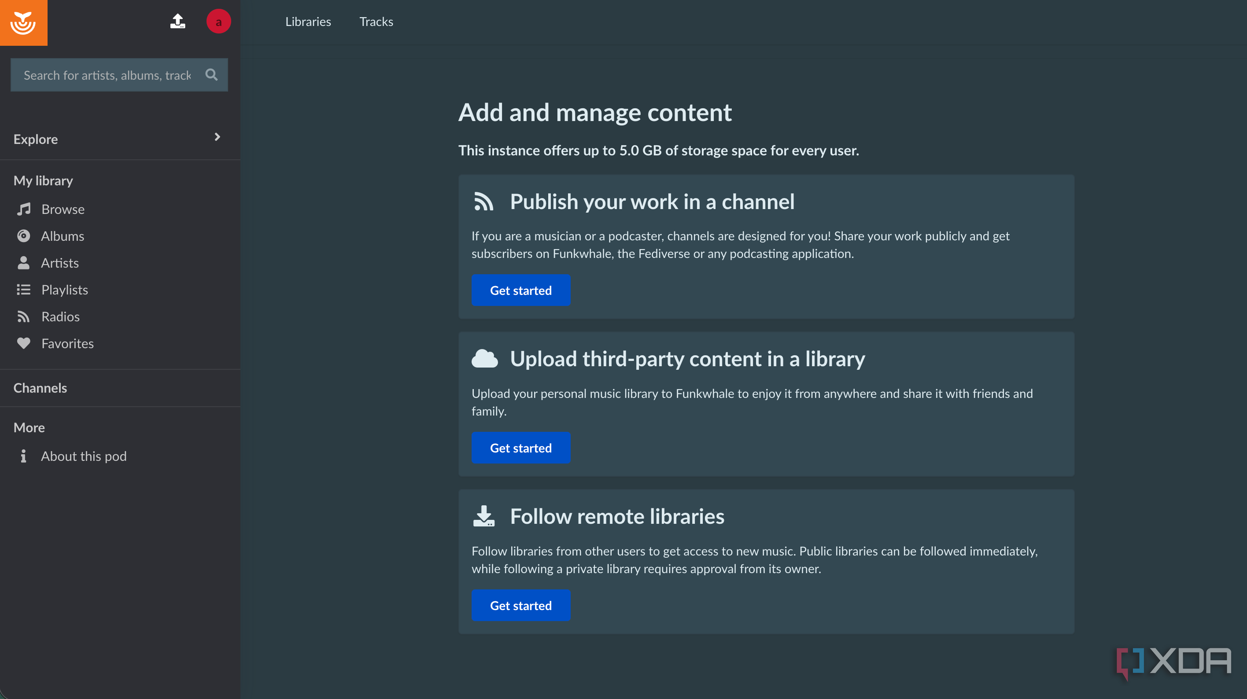This screenshot has width=1247, height=699.
Task: Click Get started under Follow remote libraries
Action: pos(521,605)
